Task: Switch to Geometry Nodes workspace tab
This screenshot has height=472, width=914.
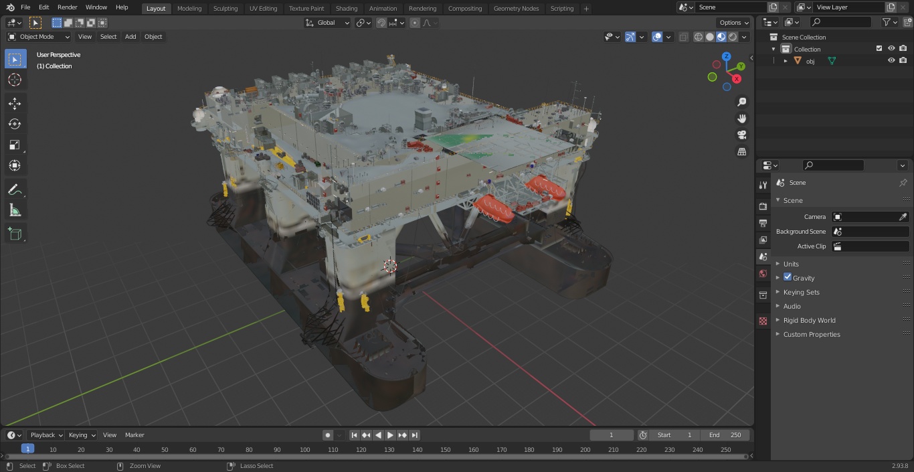Action: 516,8
